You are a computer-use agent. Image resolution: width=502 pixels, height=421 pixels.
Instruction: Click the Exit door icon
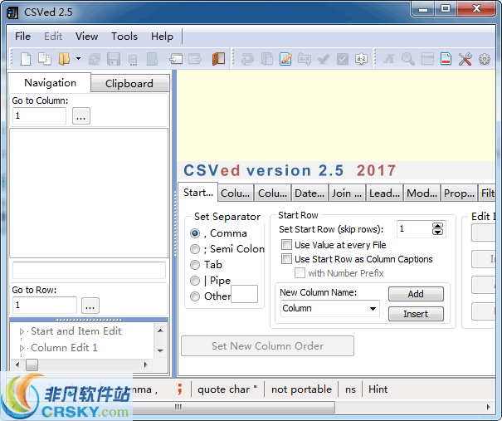(x=218, y=59)
